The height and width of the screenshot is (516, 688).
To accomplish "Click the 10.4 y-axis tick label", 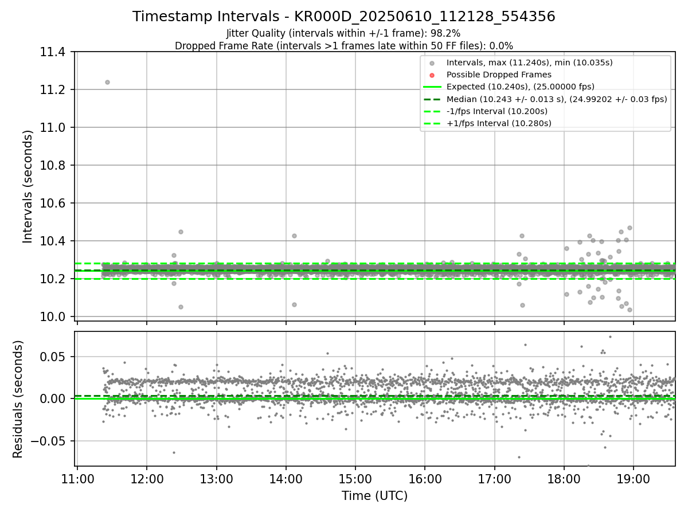I will pyautogui.click(x=53, y=241).
